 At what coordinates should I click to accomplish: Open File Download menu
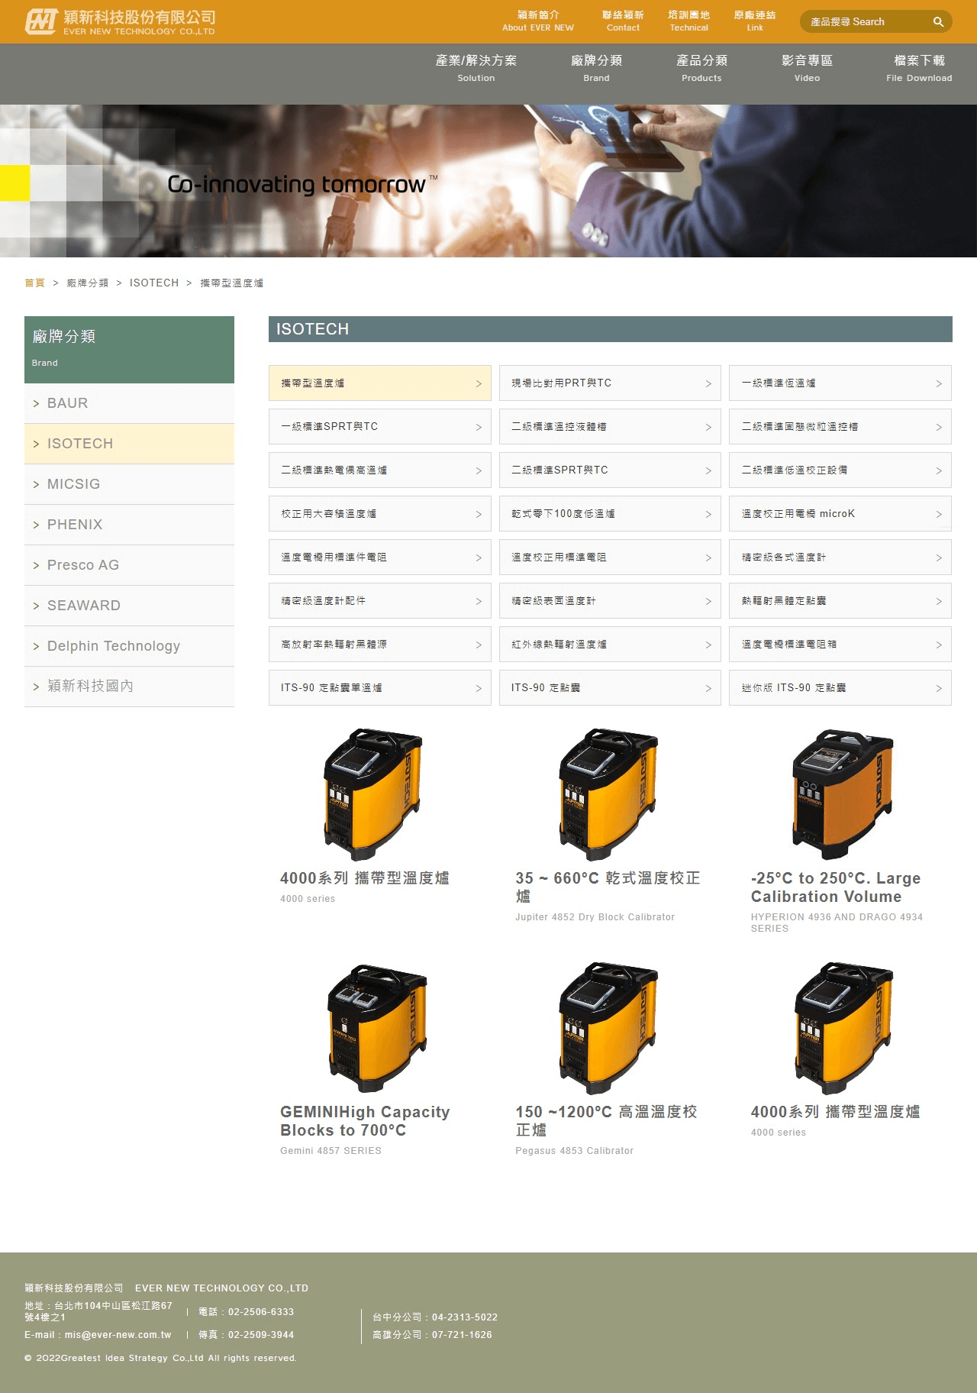tap(919, 68)
